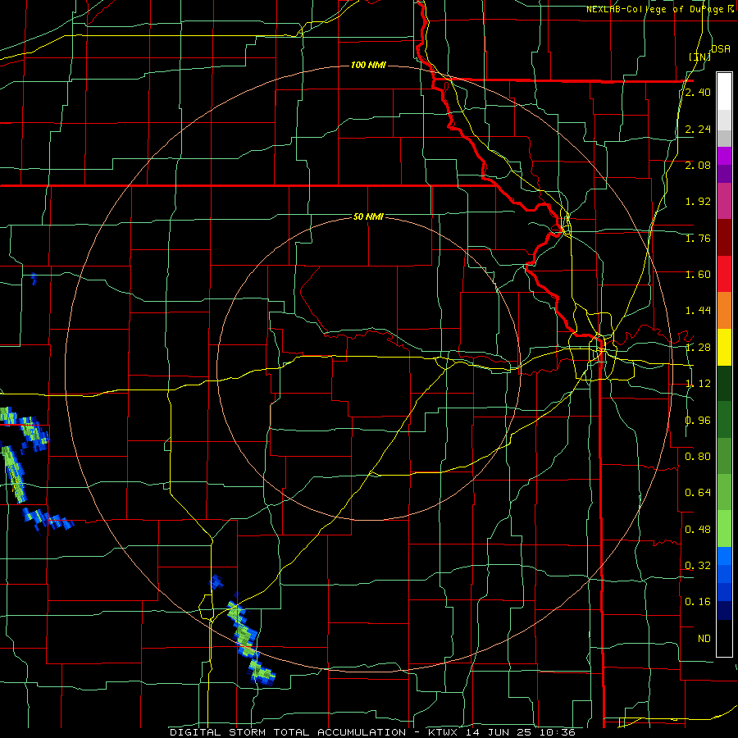
Task: Click the 0.32 legend value
Action: click(698, 566)
